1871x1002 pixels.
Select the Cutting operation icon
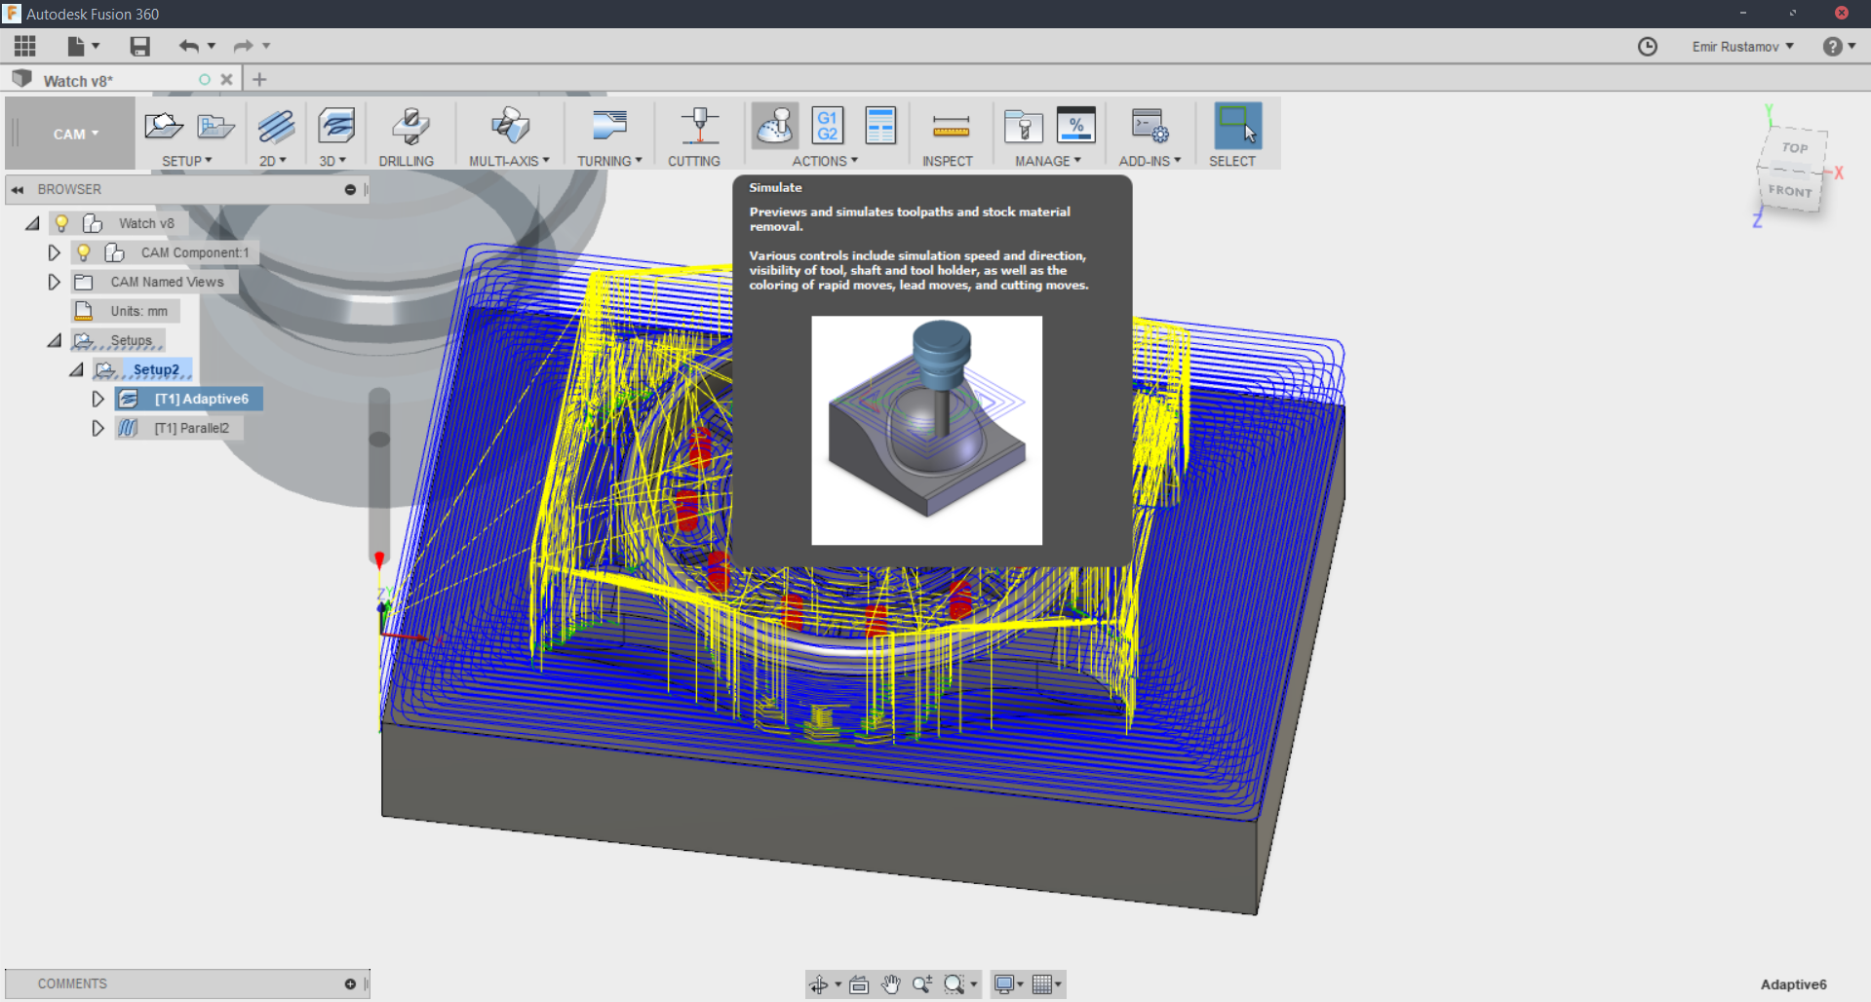(x=698, y=127)
